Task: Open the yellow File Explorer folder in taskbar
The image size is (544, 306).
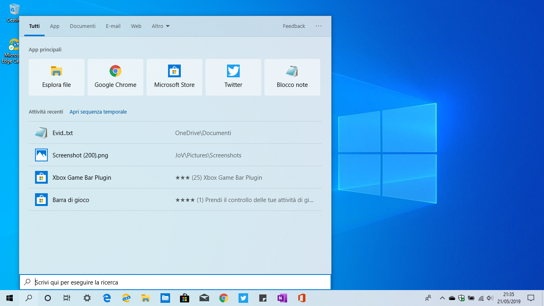Action: click(145, 298)
